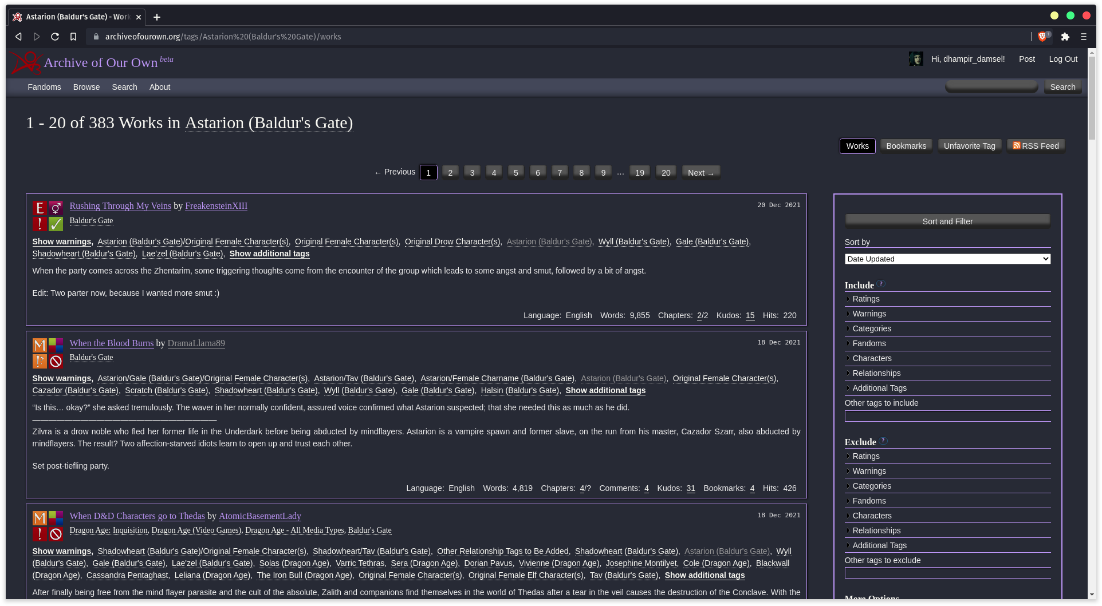The width and height of the screenshot is (1102, 606).
Task: Open the Fandoms menu
Action: pyautogui.click(x=44, y=87)
